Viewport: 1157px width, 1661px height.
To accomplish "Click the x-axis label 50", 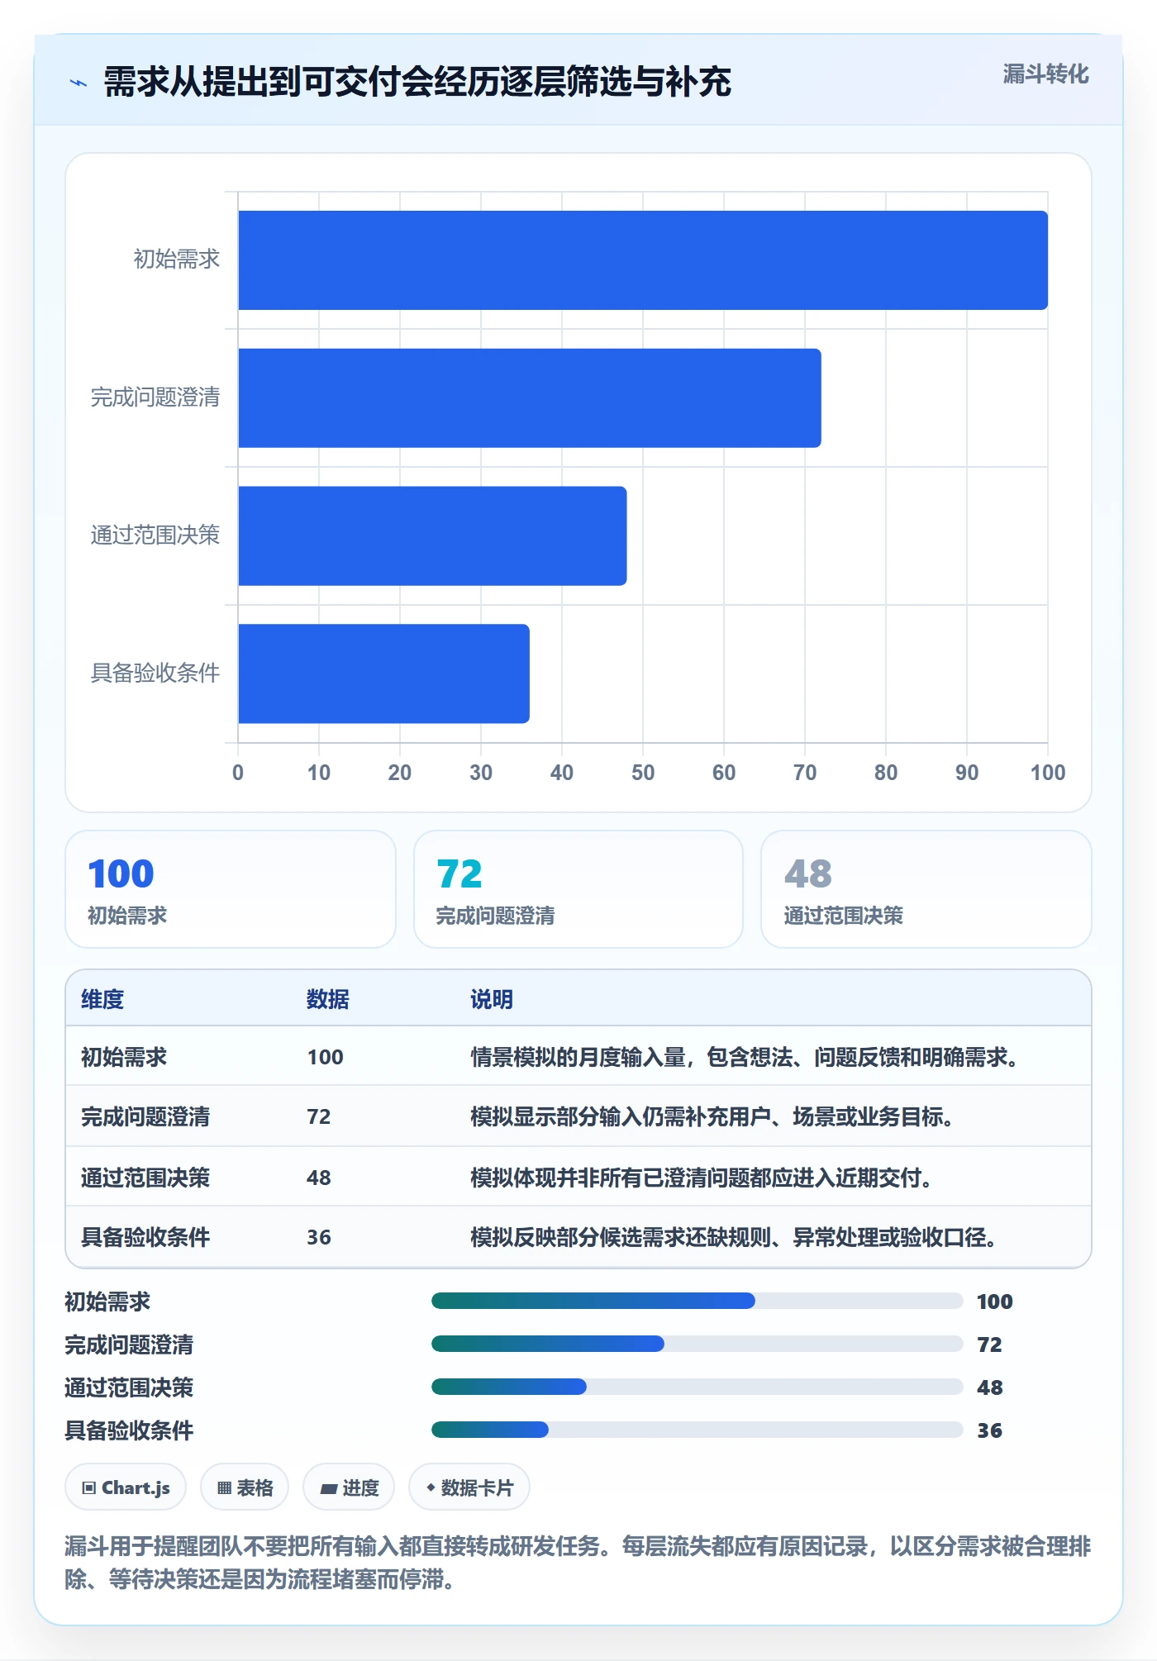I will (643, 773).
